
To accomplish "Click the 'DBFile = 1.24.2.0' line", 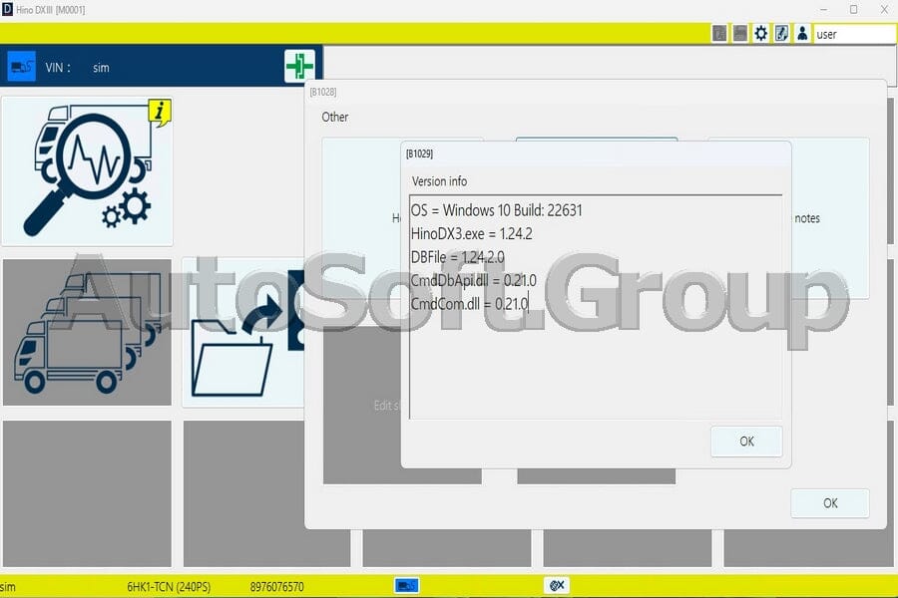I will [x=458, y=257].
